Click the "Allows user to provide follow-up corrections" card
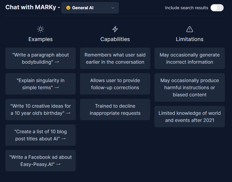Viewport: 232px width, 182px height. coord(115,84)
